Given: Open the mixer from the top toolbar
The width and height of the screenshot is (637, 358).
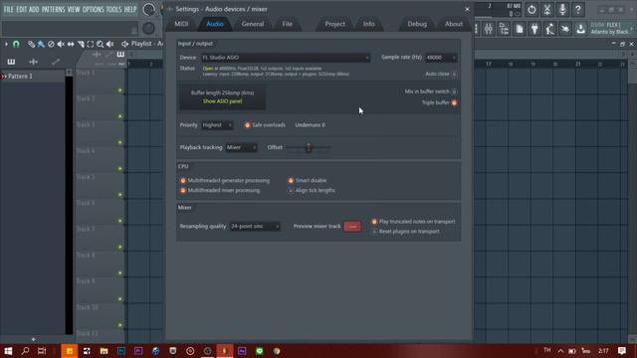Looking at the screenshot, I should pyautogui.click(x=489, y=29).
